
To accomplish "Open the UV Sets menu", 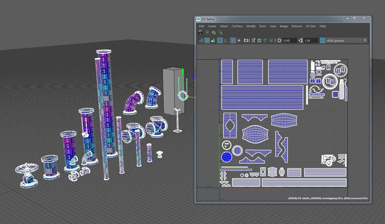I will (311, 26).
